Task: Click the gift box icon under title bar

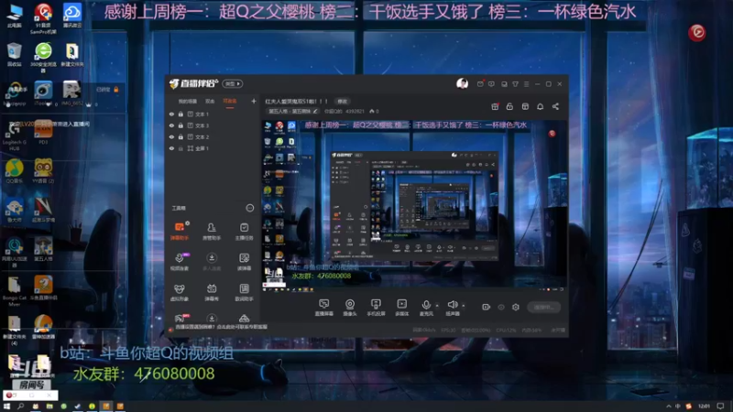Action: tap(495, 106)
